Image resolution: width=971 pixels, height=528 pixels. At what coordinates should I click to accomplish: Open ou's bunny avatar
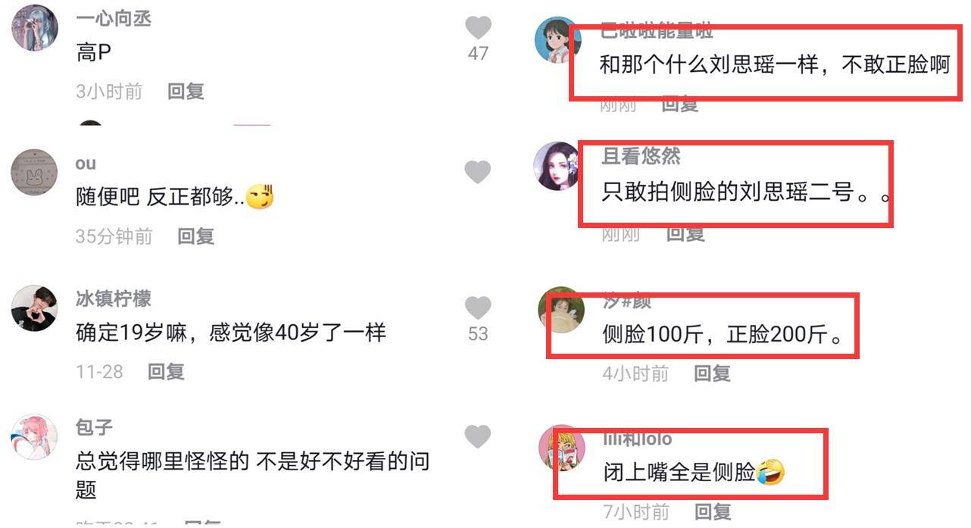[x=34, y=171]
